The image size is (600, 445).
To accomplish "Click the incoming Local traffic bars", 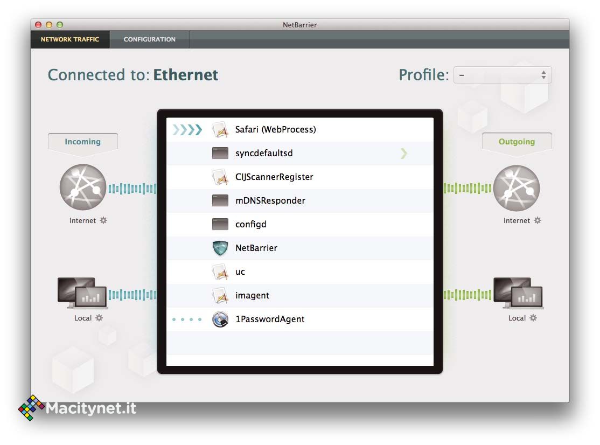I will [132, 295].
